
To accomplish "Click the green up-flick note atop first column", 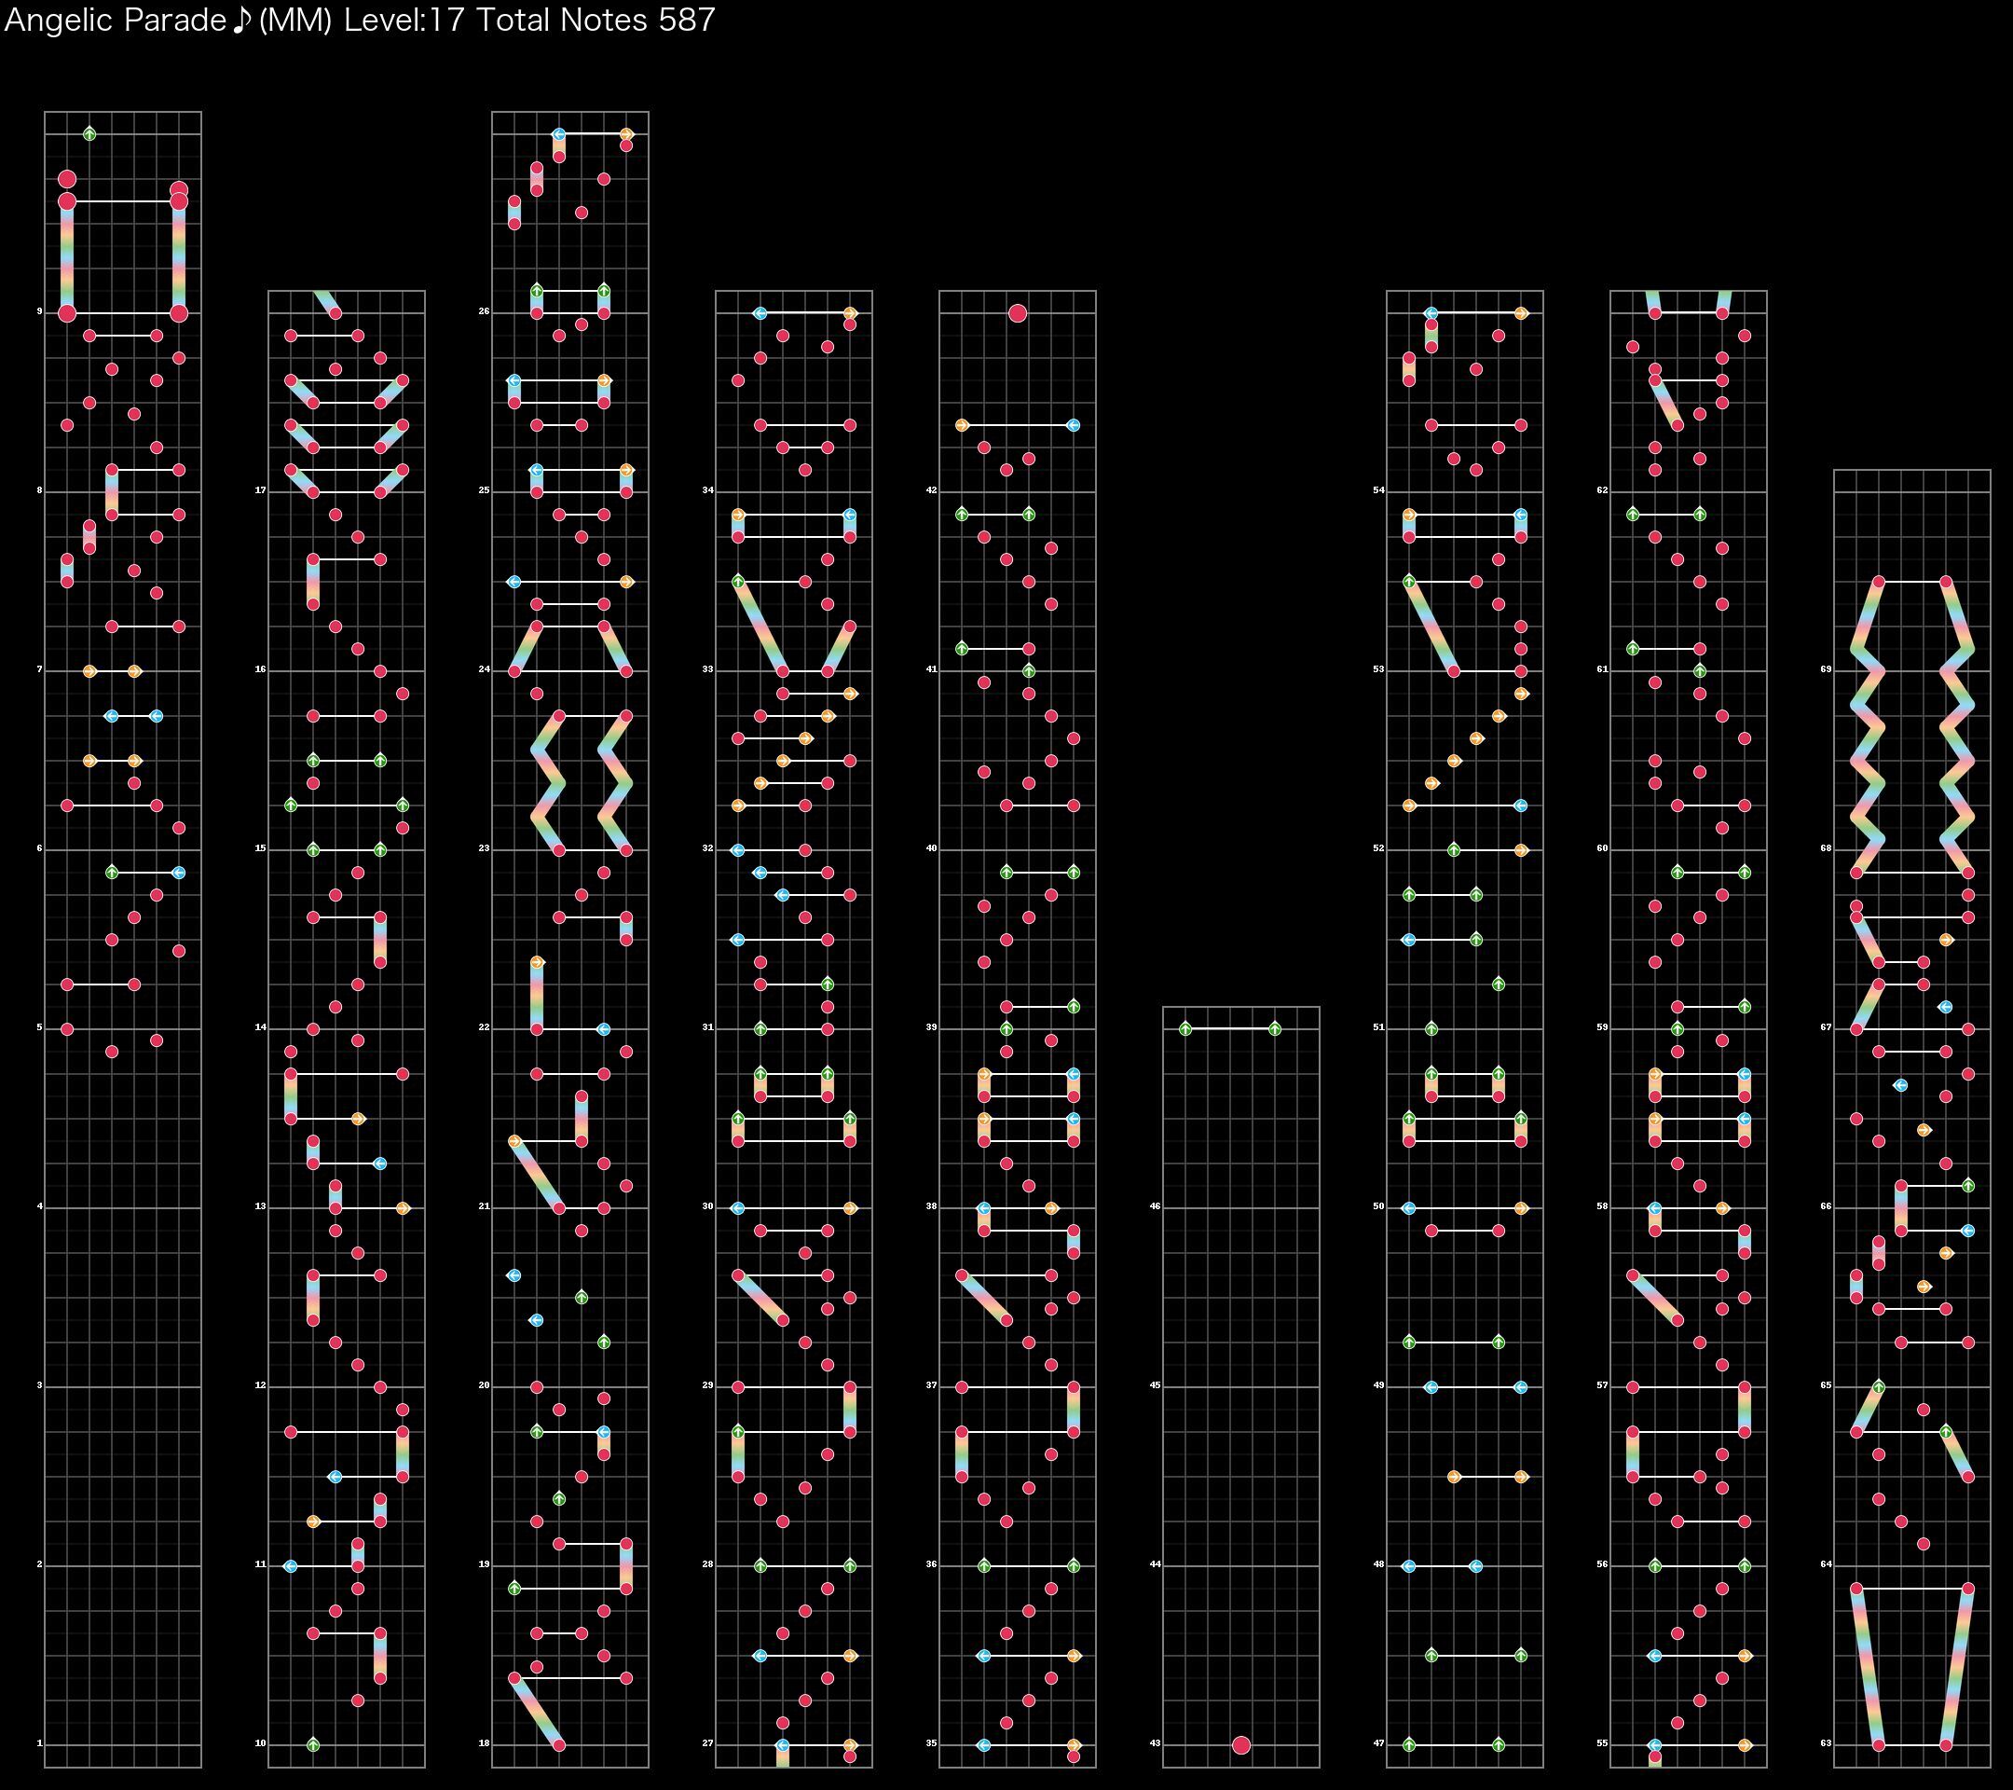I will (x=89, y=134).
